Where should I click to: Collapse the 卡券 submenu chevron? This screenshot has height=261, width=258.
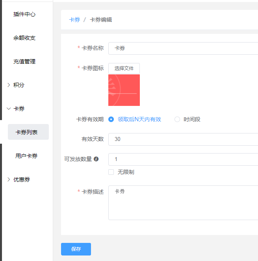[x=9, y=109]
